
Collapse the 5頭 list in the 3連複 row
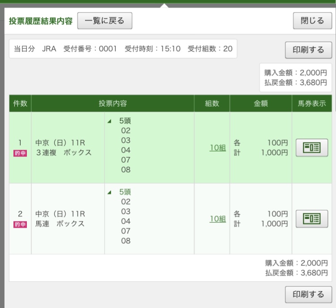click(110, 121)
